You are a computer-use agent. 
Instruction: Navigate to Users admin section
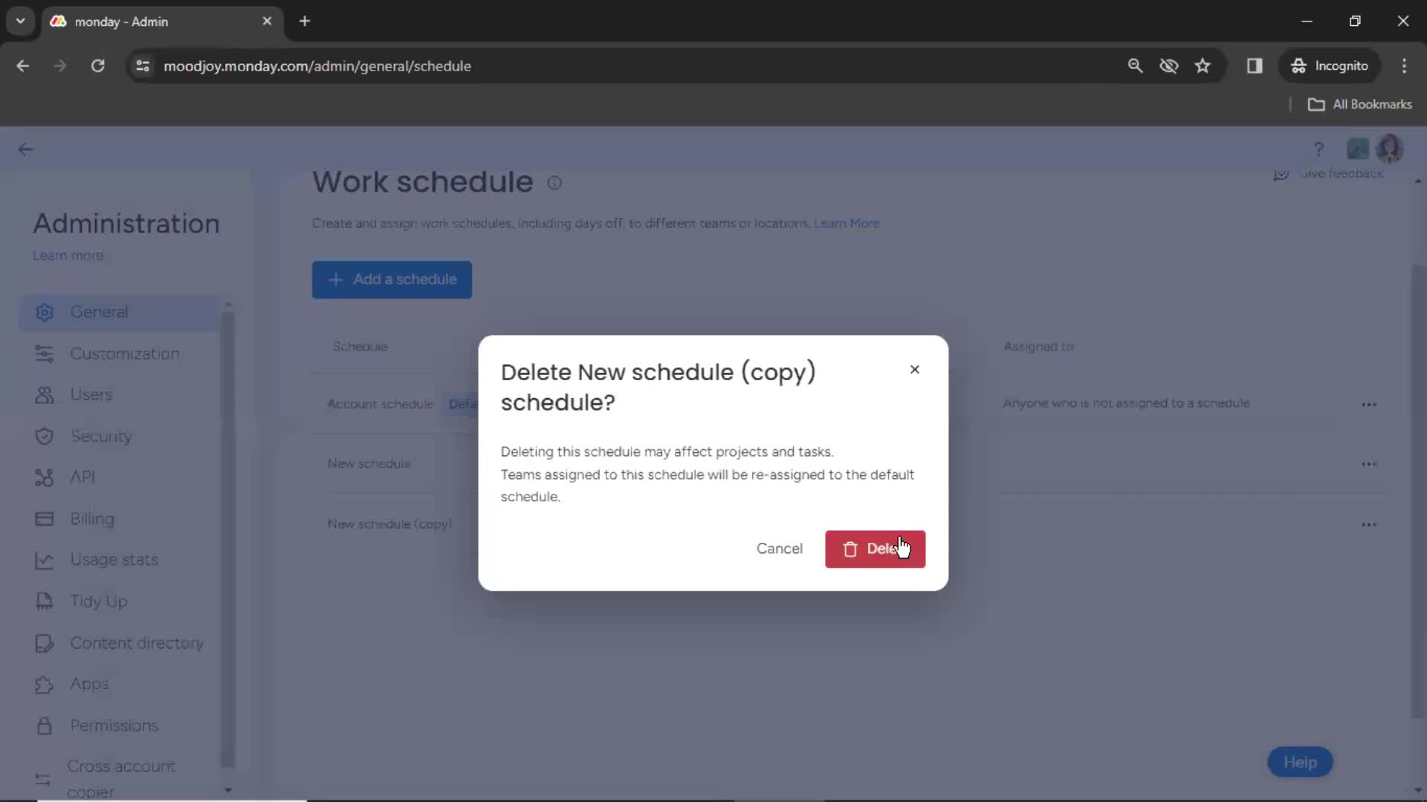pos(90,394)
